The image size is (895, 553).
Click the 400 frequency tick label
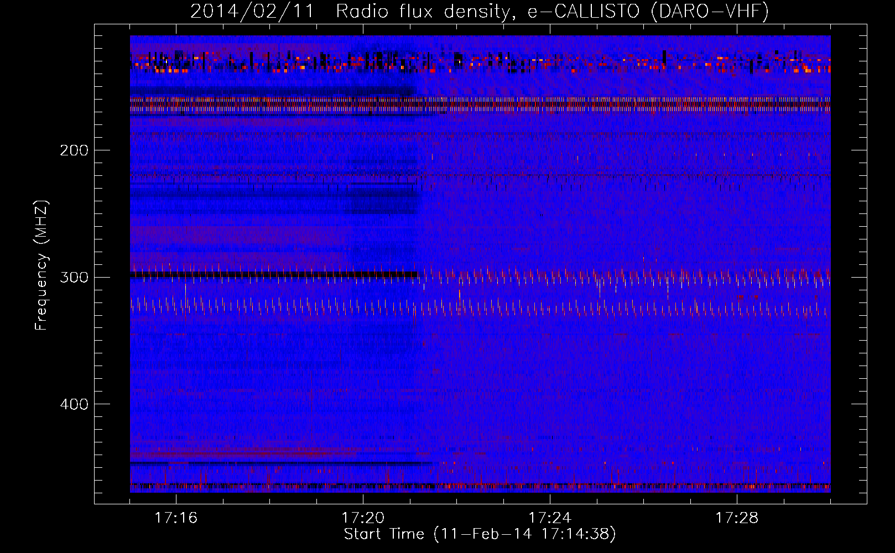74,404
